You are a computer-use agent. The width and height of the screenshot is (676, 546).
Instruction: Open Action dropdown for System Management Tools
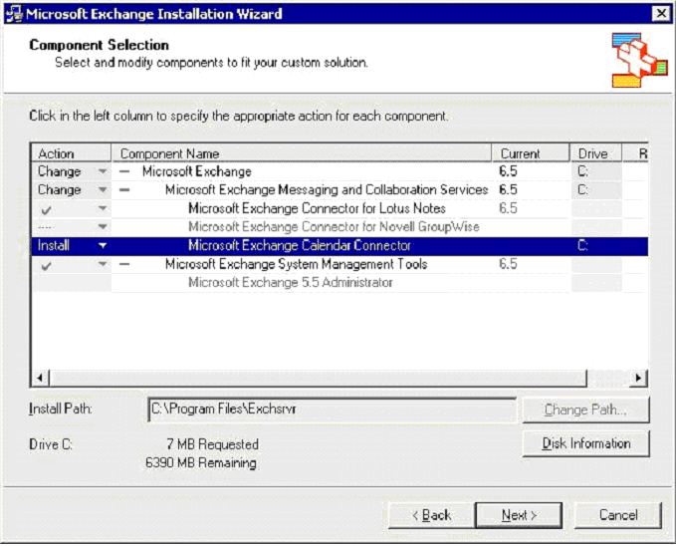(x=101, y=264)
